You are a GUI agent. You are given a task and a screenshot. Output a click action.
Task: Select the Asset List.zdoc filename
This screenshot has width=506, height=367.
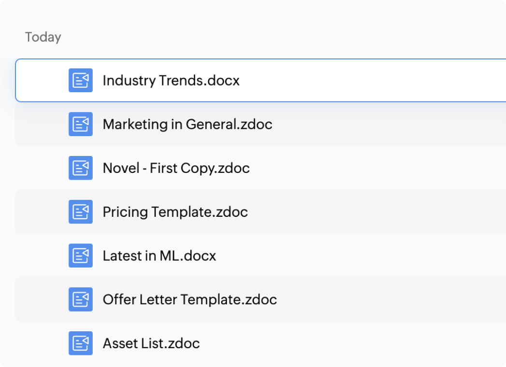click(x=151, y=343)
